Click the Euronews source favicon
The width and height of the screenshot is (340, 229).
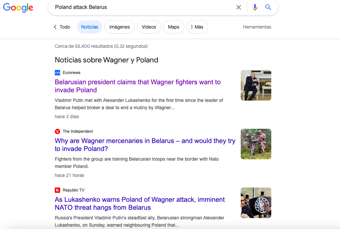57,73
